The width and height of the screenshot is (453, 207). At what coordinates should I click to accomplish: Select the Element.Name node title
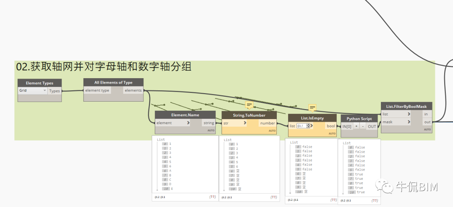click(x=185, y=115)
